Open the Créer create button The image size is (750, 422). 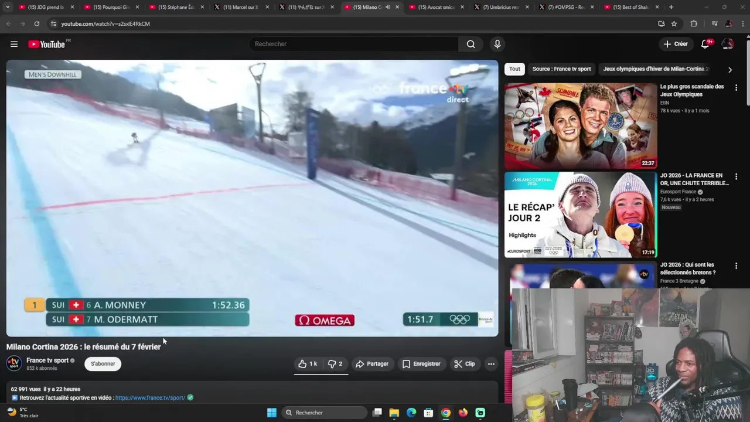[676, 44]
